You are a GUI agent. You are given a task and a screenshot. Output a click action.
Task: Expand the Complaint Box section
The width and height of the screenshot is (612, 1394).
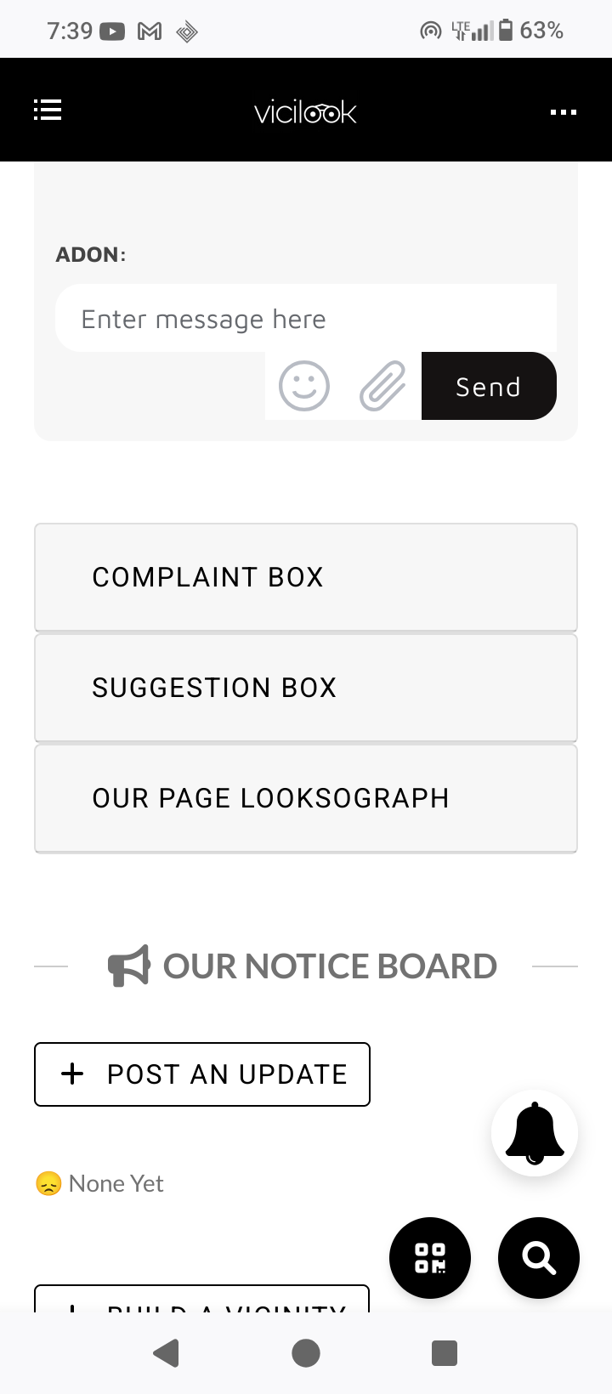coord(306,577)
